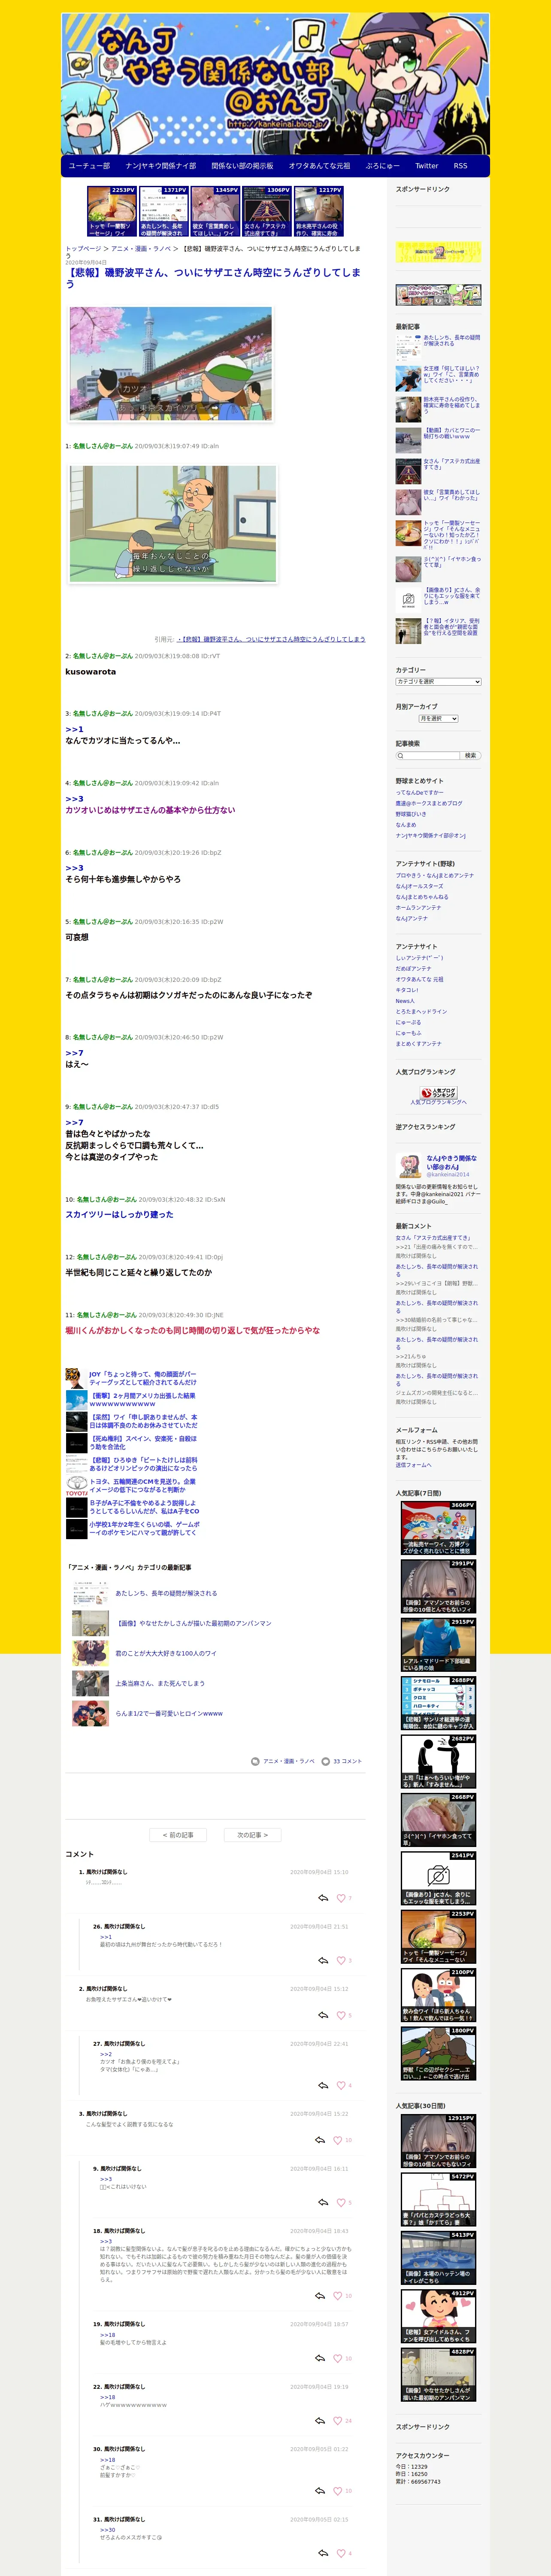Open ユーチュー部 nav item
Image resolution: width=551 pixels, height=2576 pixels.
tap(89, 166)
